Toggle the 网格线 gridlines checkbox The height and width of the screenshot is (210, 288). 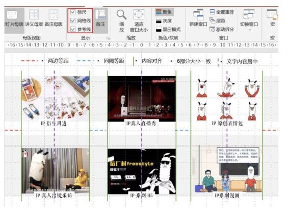pyautogui.click(x=73, y=20)
